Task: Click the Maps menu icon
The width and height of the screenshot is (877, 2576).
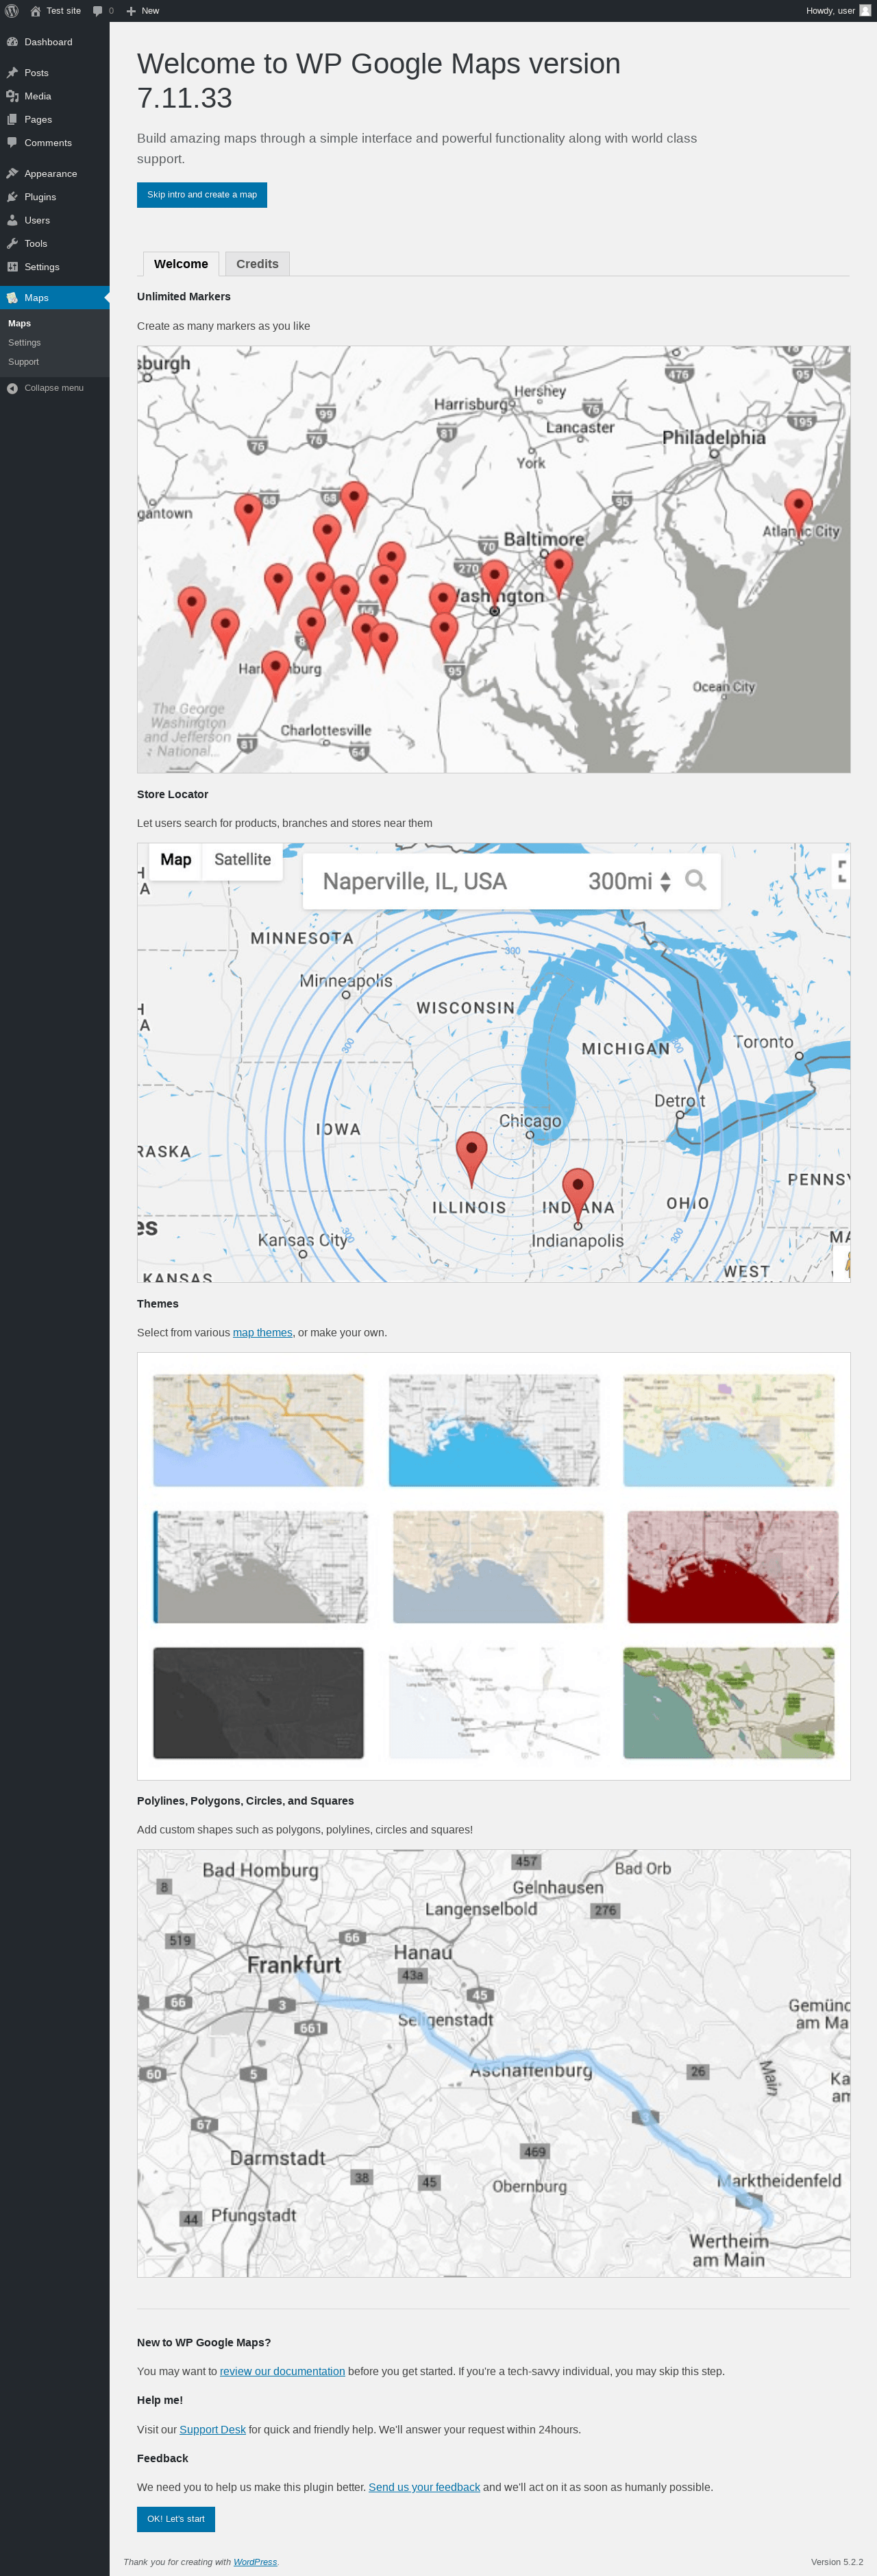Action: pos(12,298)
